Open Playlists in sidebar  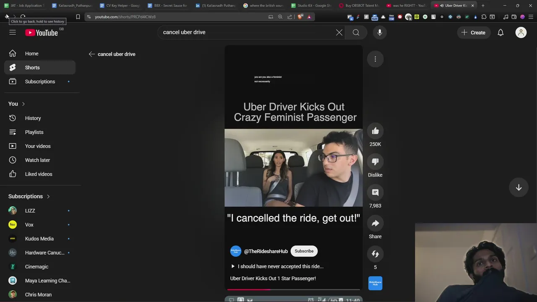coord(40,132)
